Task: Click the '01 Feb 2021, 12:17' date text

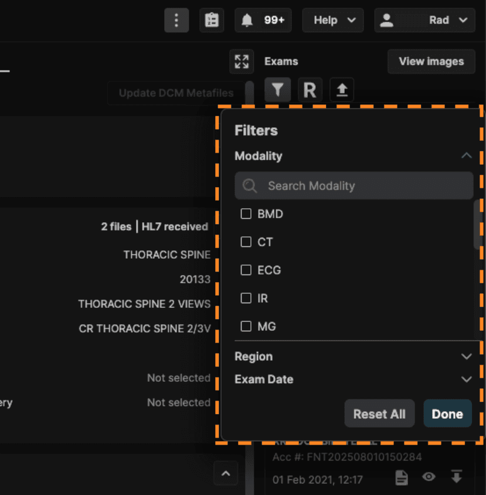Action: [317, 480]
